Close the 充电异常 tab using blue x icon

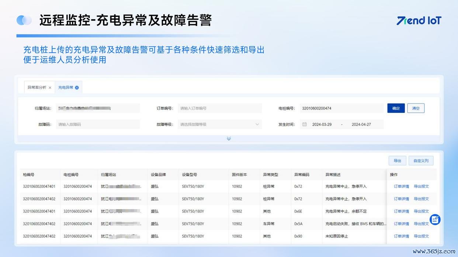point(77,88)
